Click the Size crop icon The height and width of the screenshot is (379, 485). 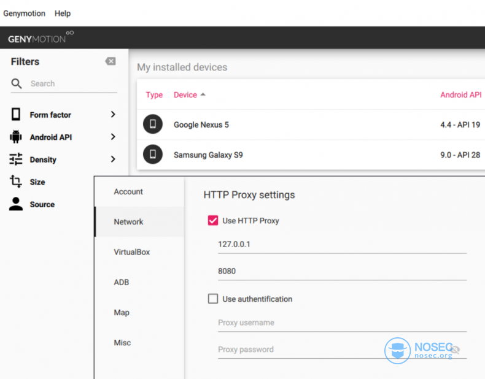(x=16, y=182)
